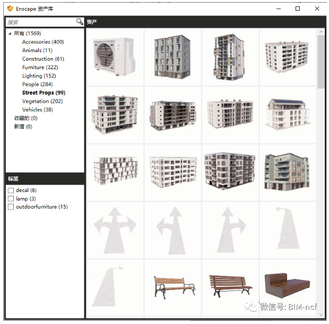Image resolution: width=329 pixels, height=324 pixels.
Task: Pick the building with solar roof panels
Action: point(287,114)
